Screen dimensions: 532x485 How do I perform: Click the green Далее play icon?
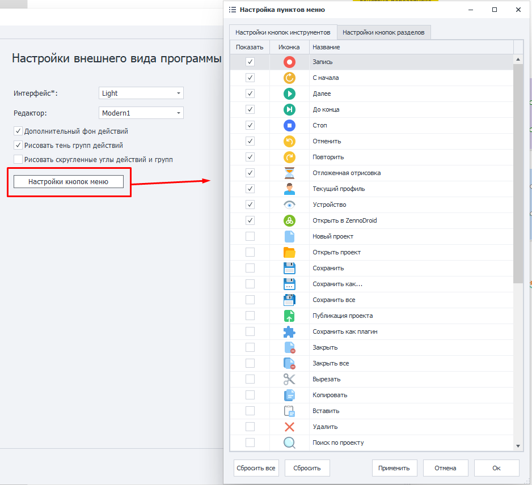tap(289, 93)
